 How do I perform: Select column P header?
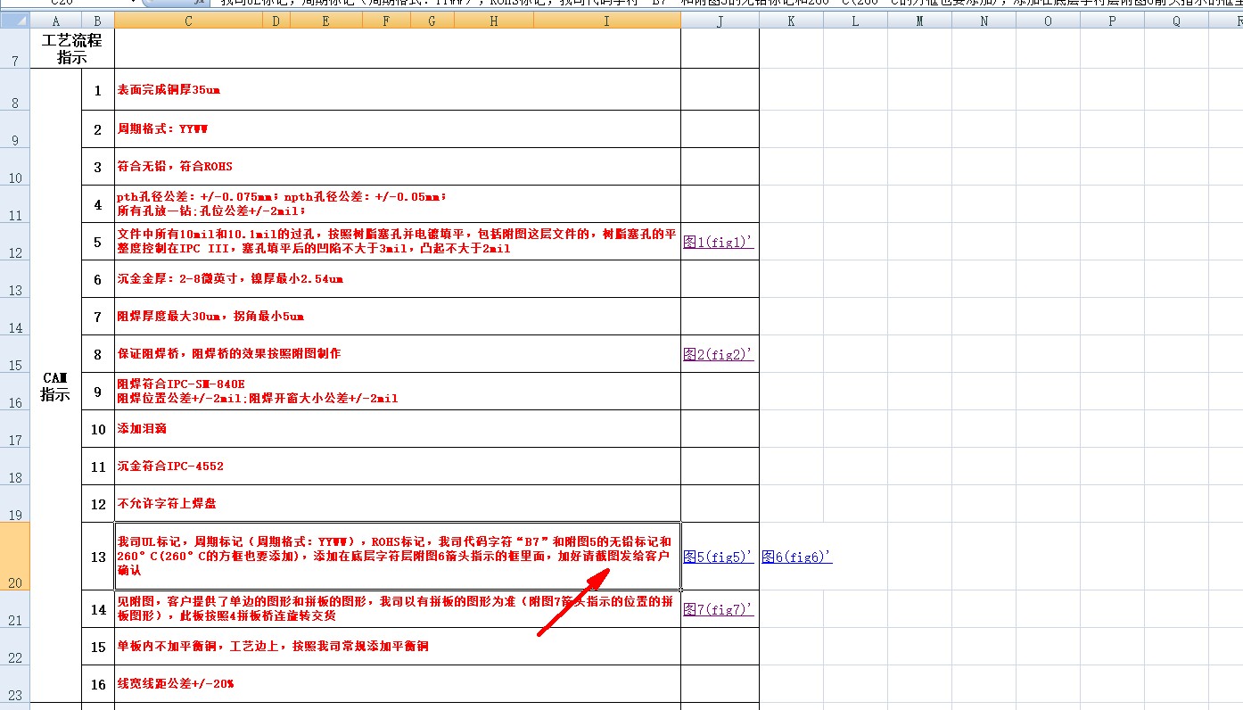[x=1113, y=21]
